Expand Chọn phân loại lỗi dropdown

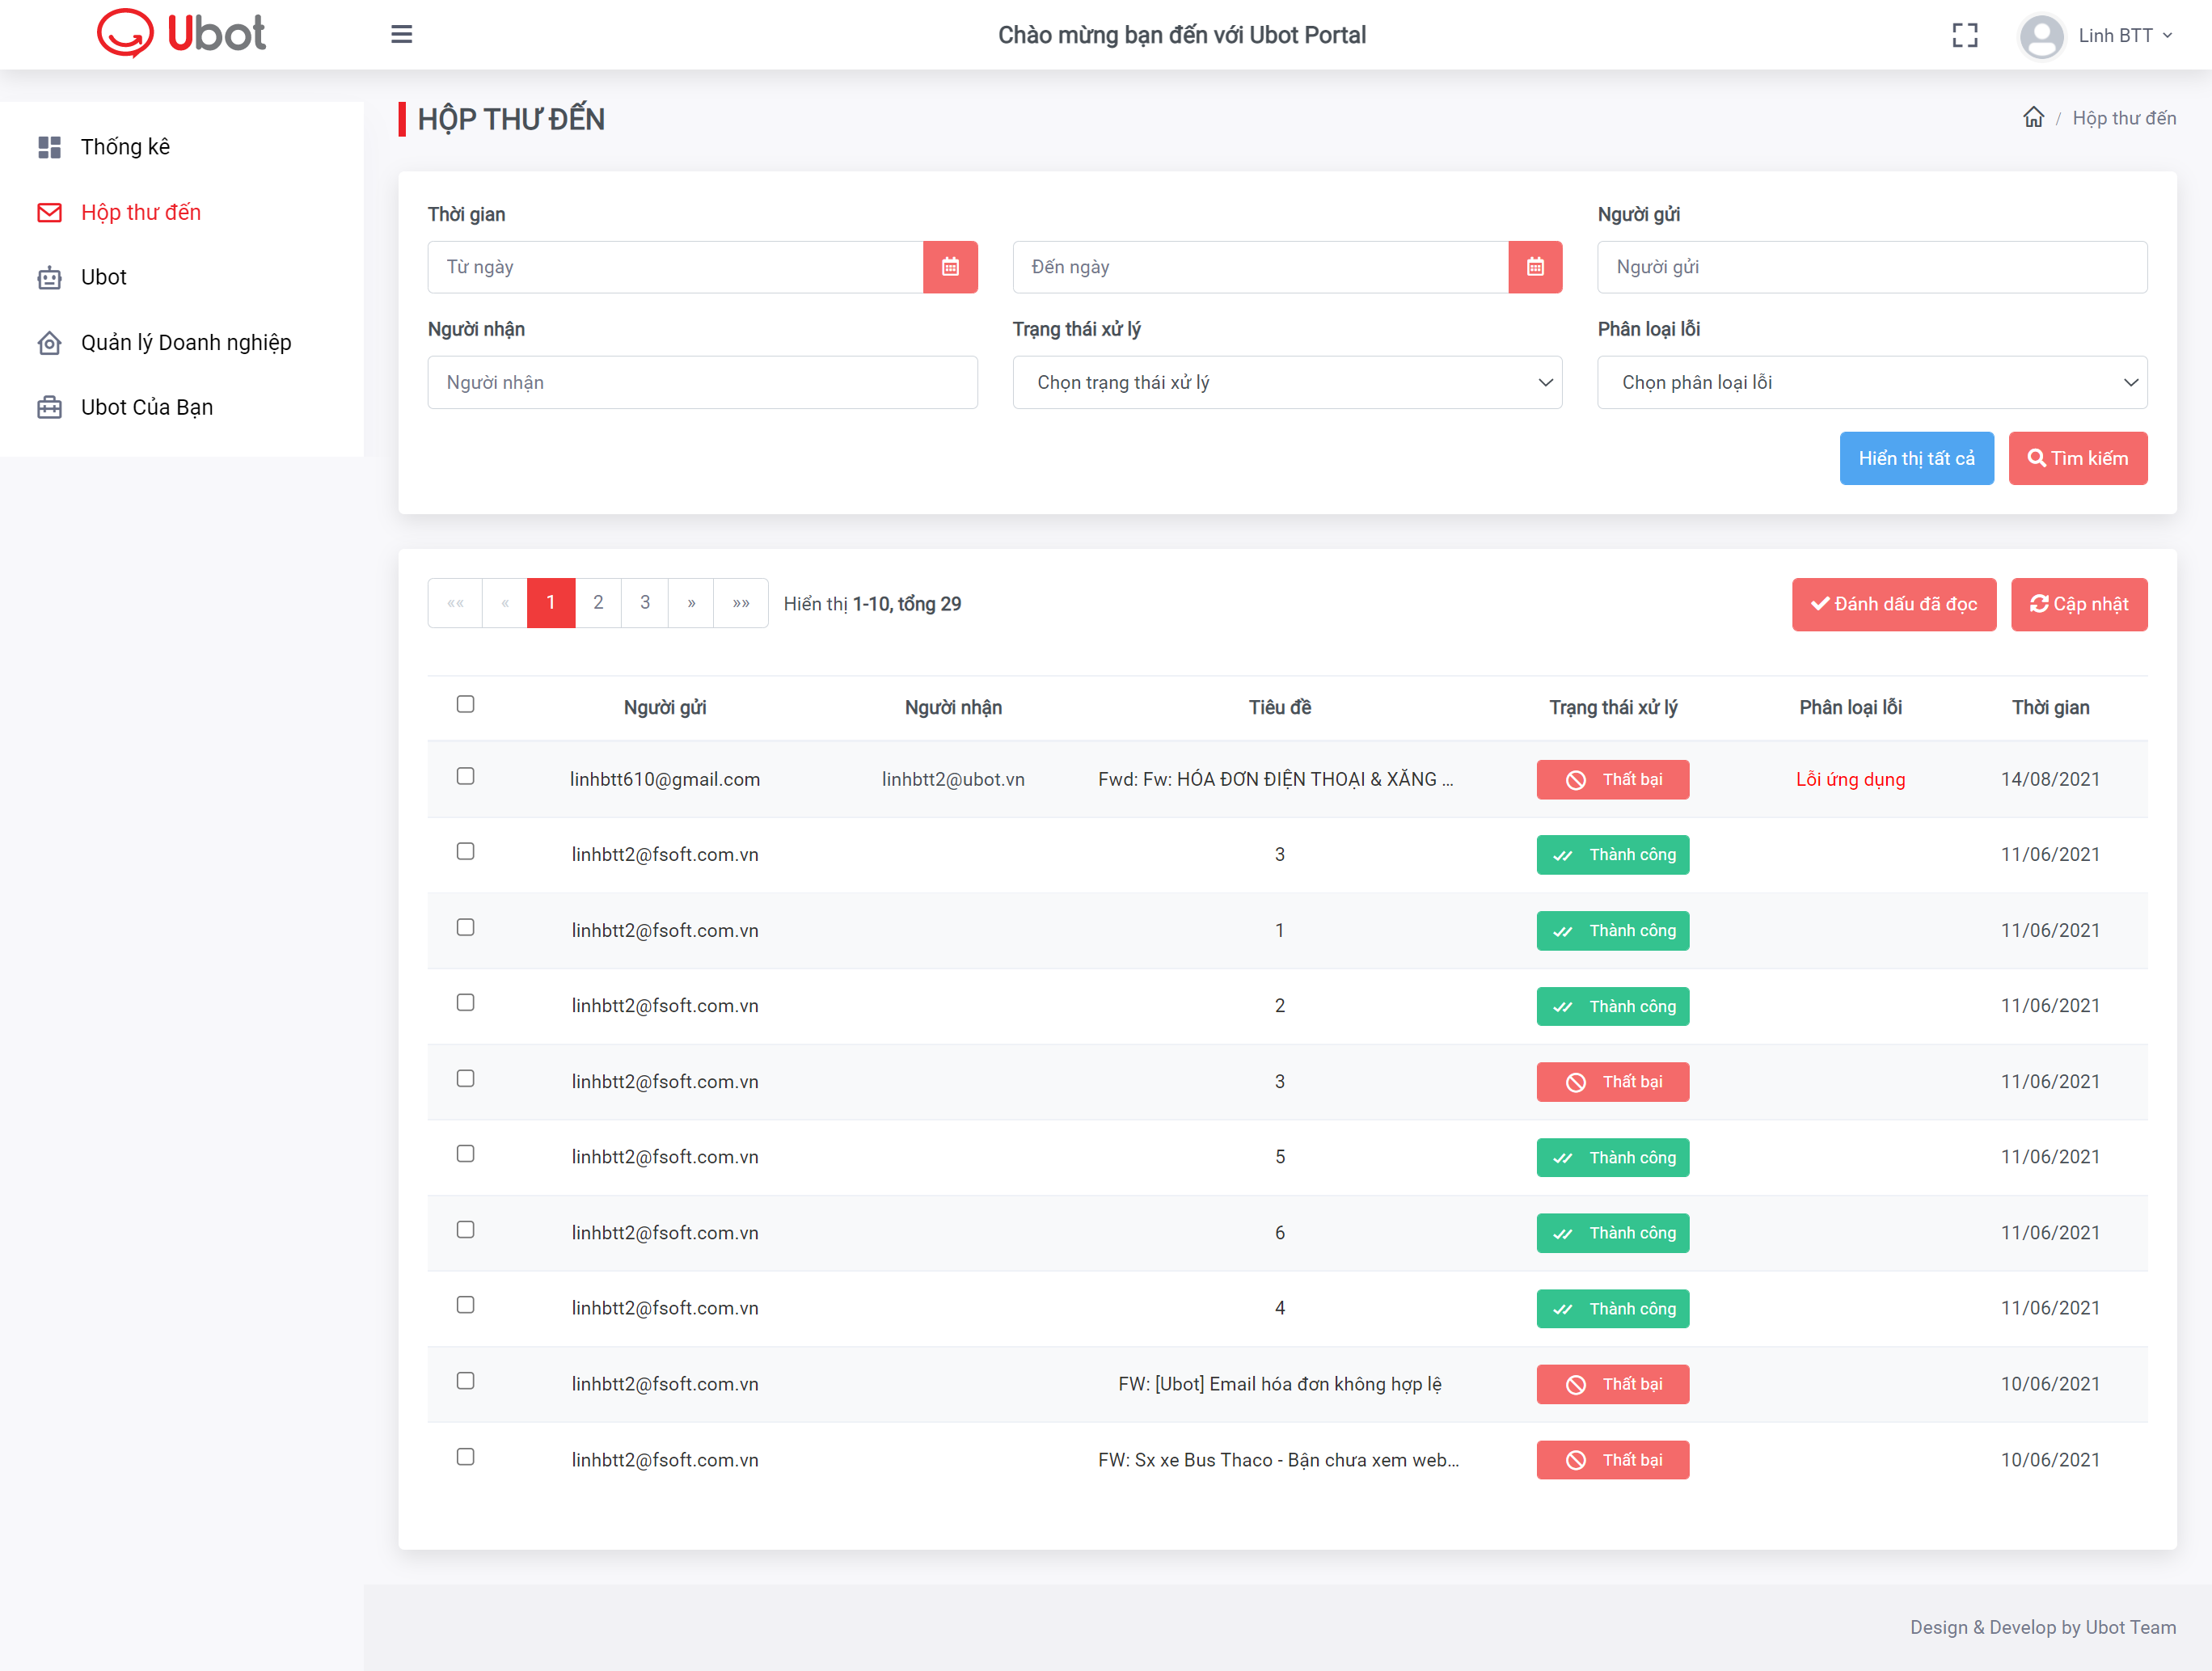pyautogui.click(x=1872, y=382)
